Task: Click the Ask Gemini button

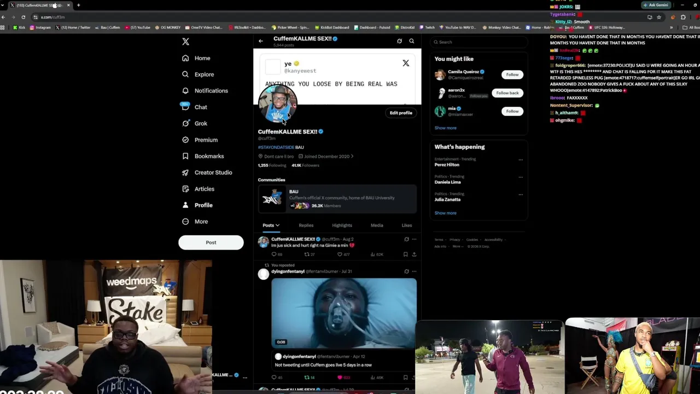Action: click(656, 5)
